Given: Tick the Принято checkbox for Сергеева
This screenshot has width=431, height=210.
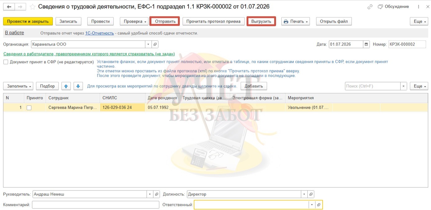Looking at the screenshot, I should (29, 108).
